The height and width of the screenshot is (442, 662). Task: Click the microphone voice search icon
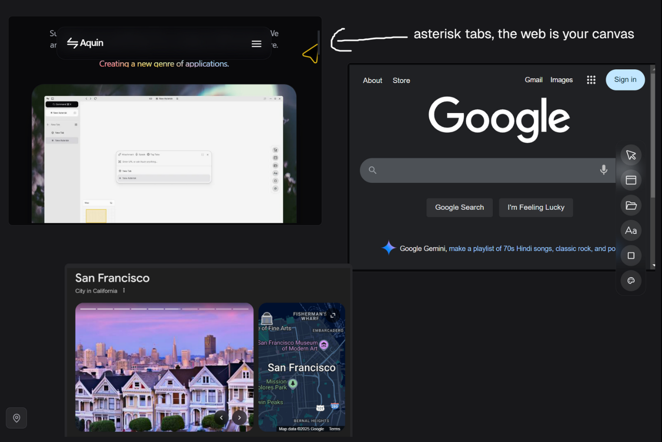[604, 170]
